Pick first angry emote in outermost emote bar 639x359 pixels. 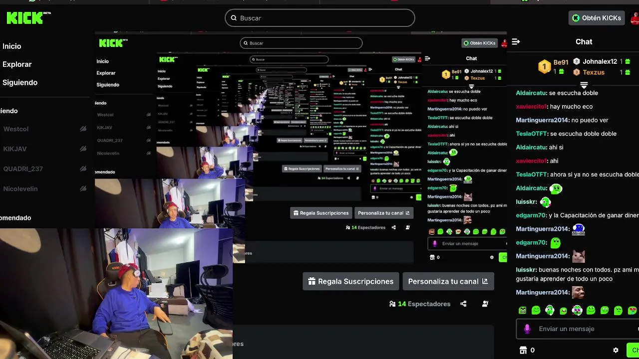pos(522,310)
